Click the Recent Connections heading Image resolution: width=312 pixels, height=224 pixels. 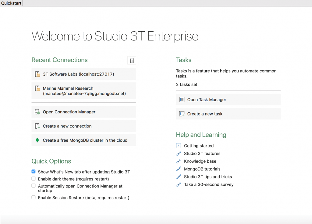coord(59,60)
